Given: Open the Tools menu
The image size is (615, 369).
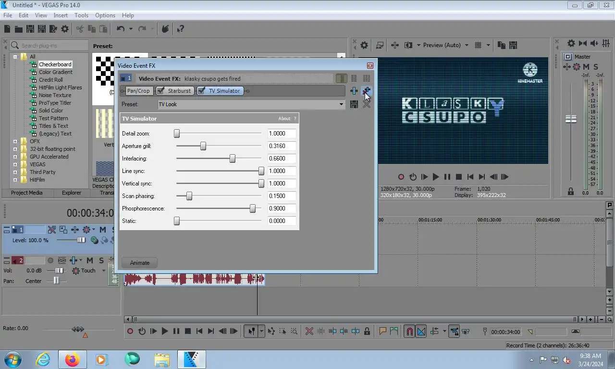Looking at the screenshot, I should (81, 15).
